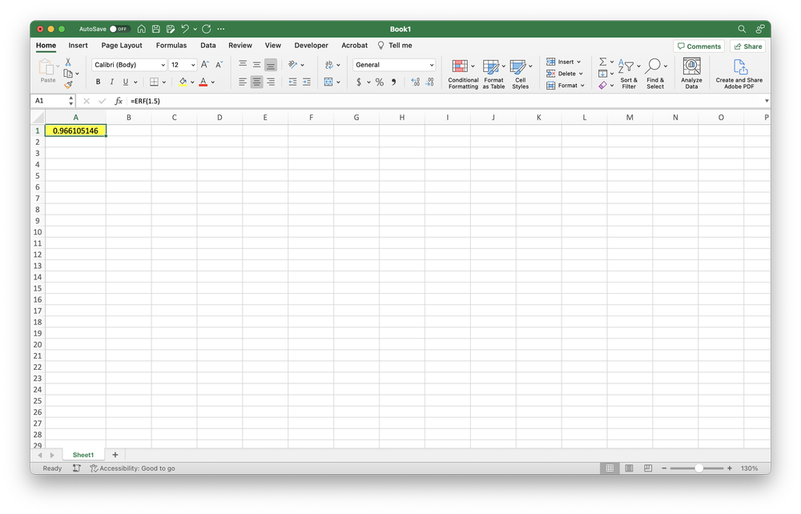Click the Decrease Font Size icon
Image resolution: width=801 pixels, height=514 pixels.
[x=219, y=65]
